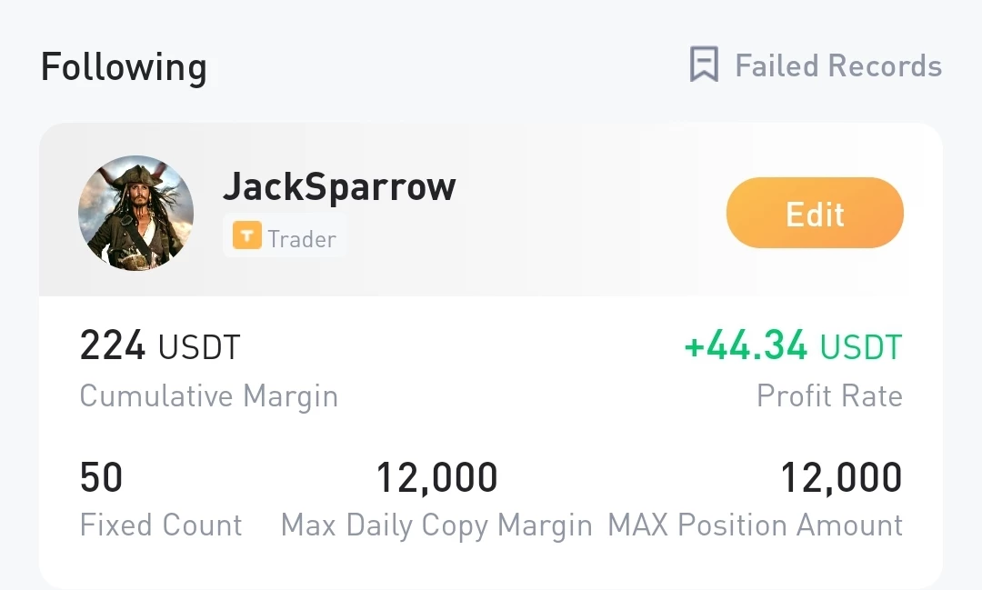Click the orange T trader badge icon
The image size is (982, 590).
[x=247, y=235]
